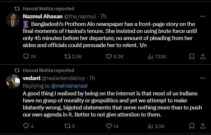Like vedant's tweet
The height and width of the screenshot is (135, 211).
(109, 126)
